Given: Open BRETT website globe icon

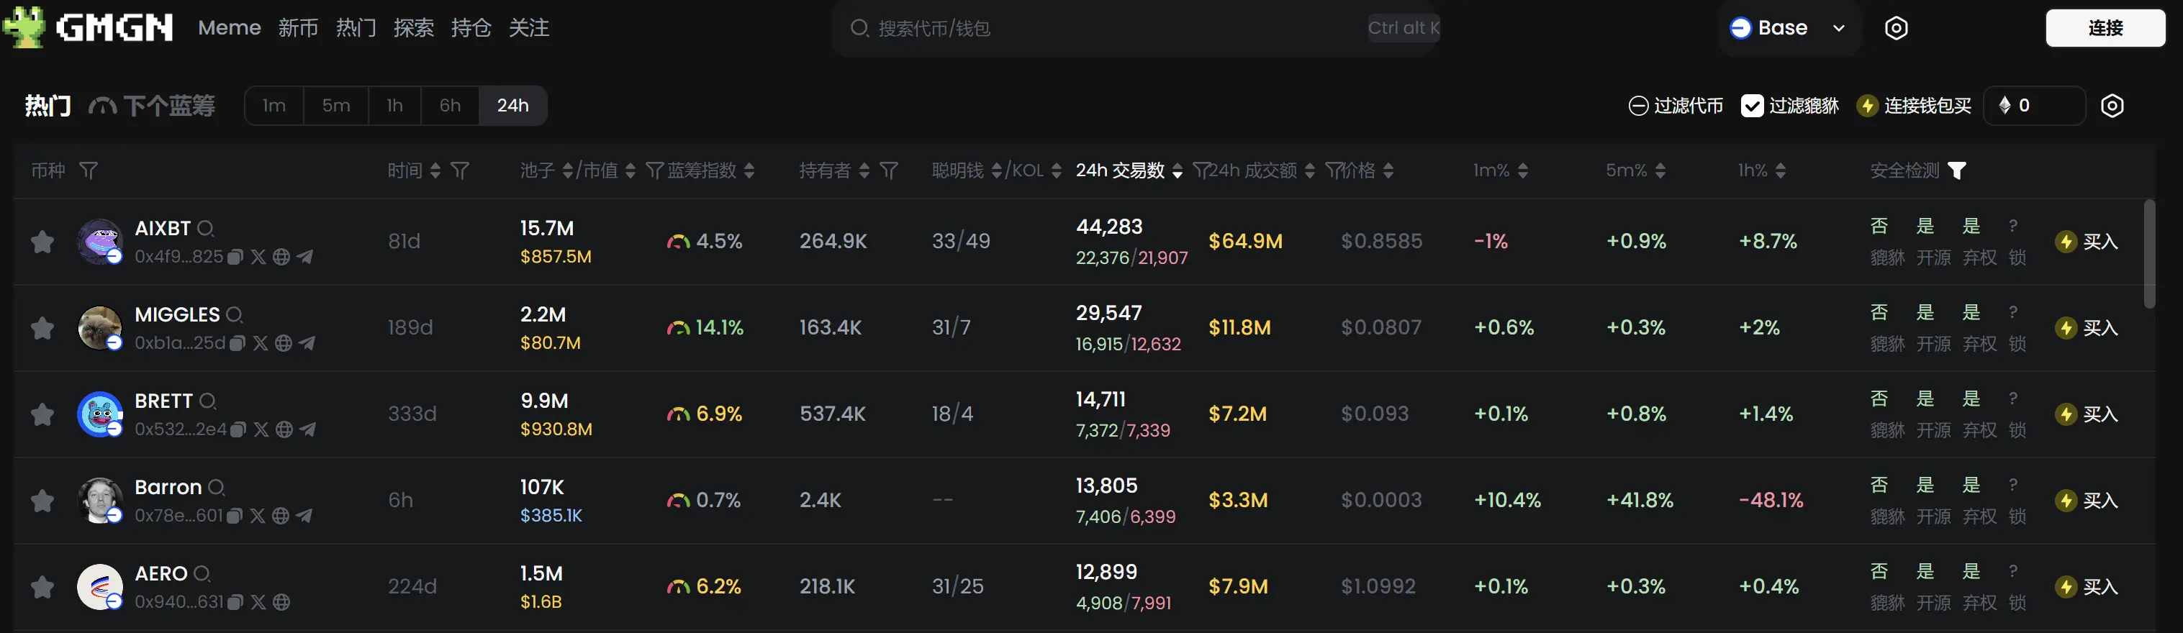Looking at the screenshot, I should tap(285, 429).
